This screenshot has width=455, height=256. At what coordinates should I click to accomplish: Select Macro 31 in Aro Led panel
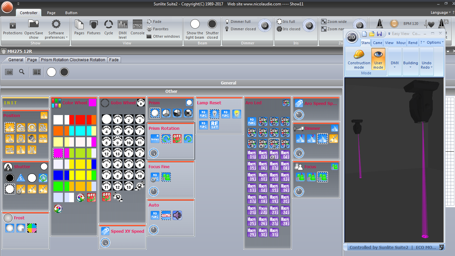click(274, 233)
